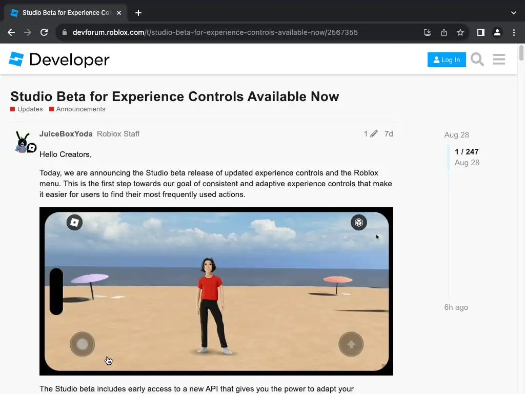The image size is (525, 394).
Task: Jump to Aug 28 timeline start
Action: pos(456,135)
